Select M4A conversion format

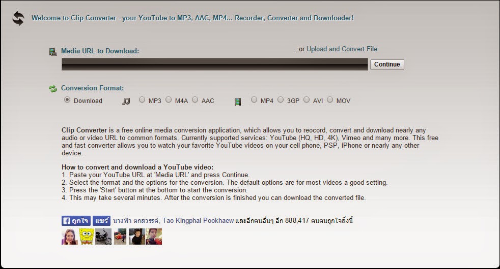(169, 100)
